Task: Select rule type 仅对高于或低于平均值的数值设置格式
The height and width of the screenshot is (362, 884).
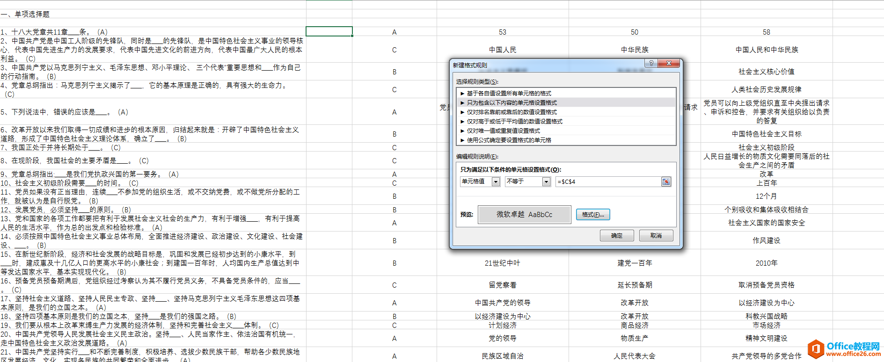Action: click(566, 122)
